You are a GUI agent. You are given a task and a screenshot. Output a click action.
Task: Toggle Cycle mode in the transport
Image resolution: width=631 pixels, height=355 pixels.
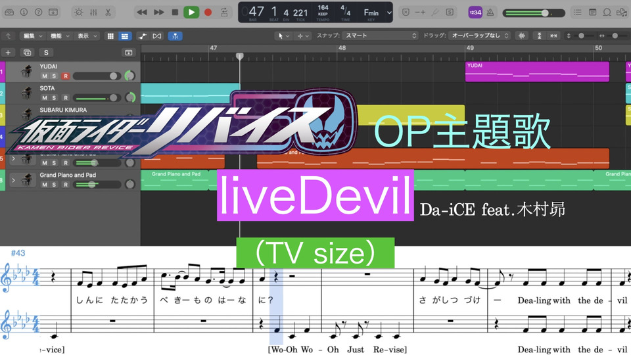225,12
